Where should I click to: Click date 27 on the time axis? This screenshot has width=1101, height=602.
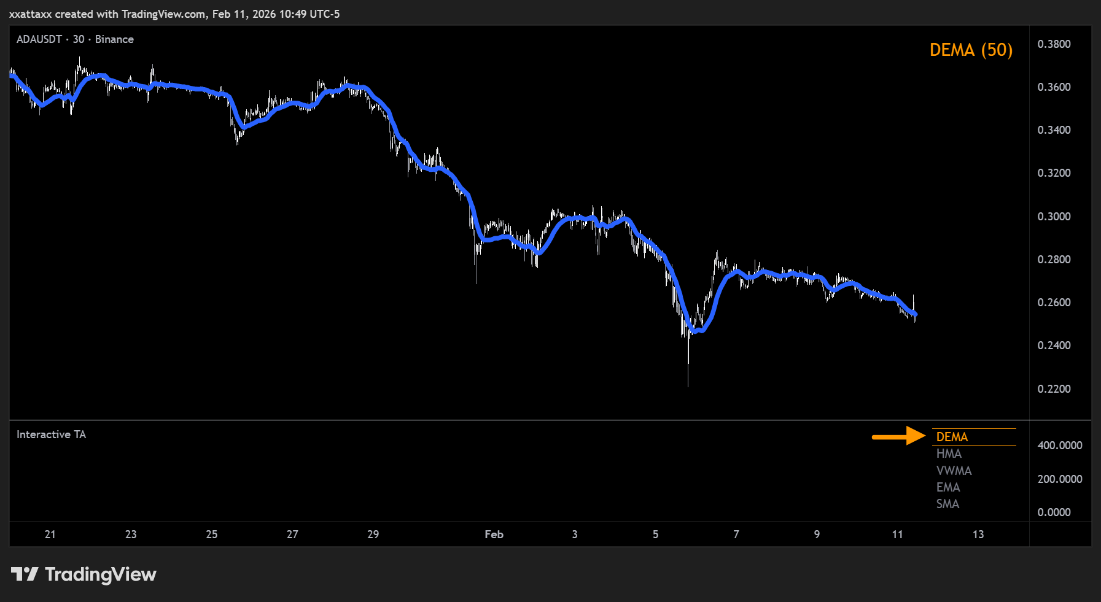[x=292, y=534]
